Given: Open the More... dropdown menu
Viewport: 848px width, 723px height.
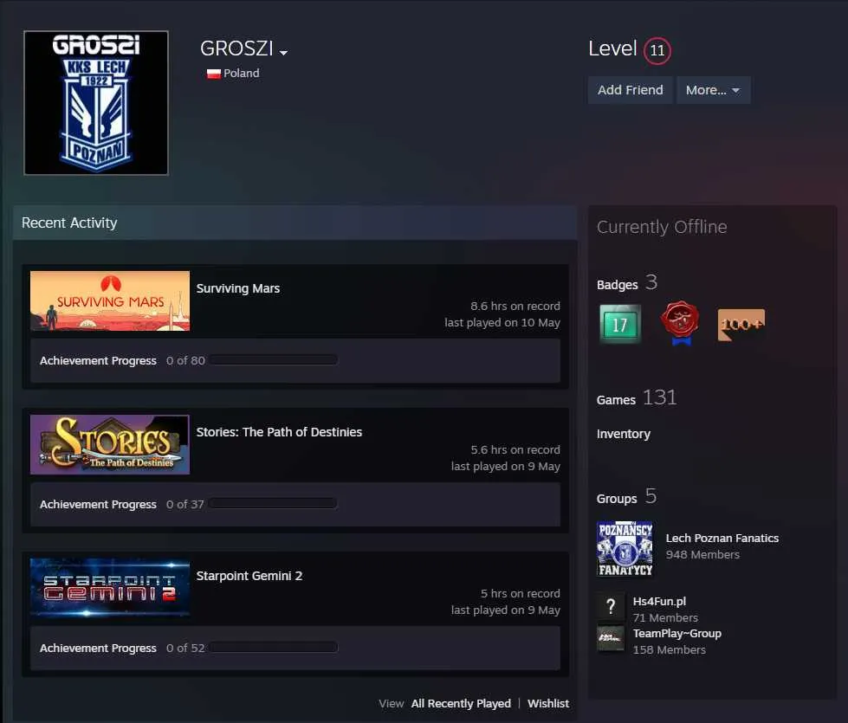Looking at the screenshot, I should (x=713, y=90).
